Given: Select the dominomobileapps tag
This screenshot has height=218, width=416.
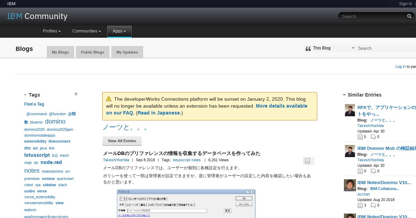Looking at the screenshot, I should coord(40,135).
